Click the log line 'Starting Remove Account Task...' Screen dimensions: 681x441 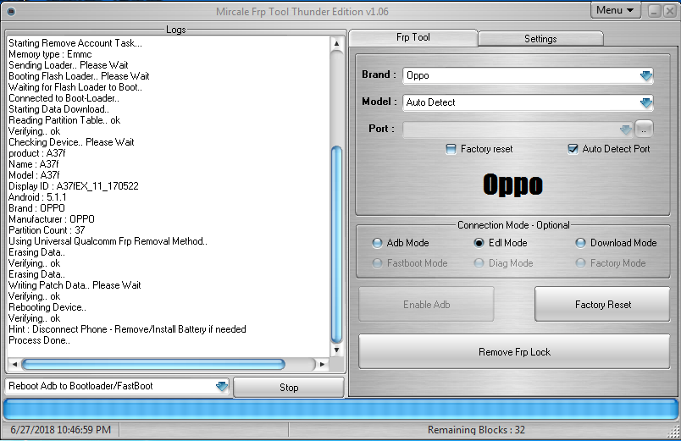click(75, 43)
